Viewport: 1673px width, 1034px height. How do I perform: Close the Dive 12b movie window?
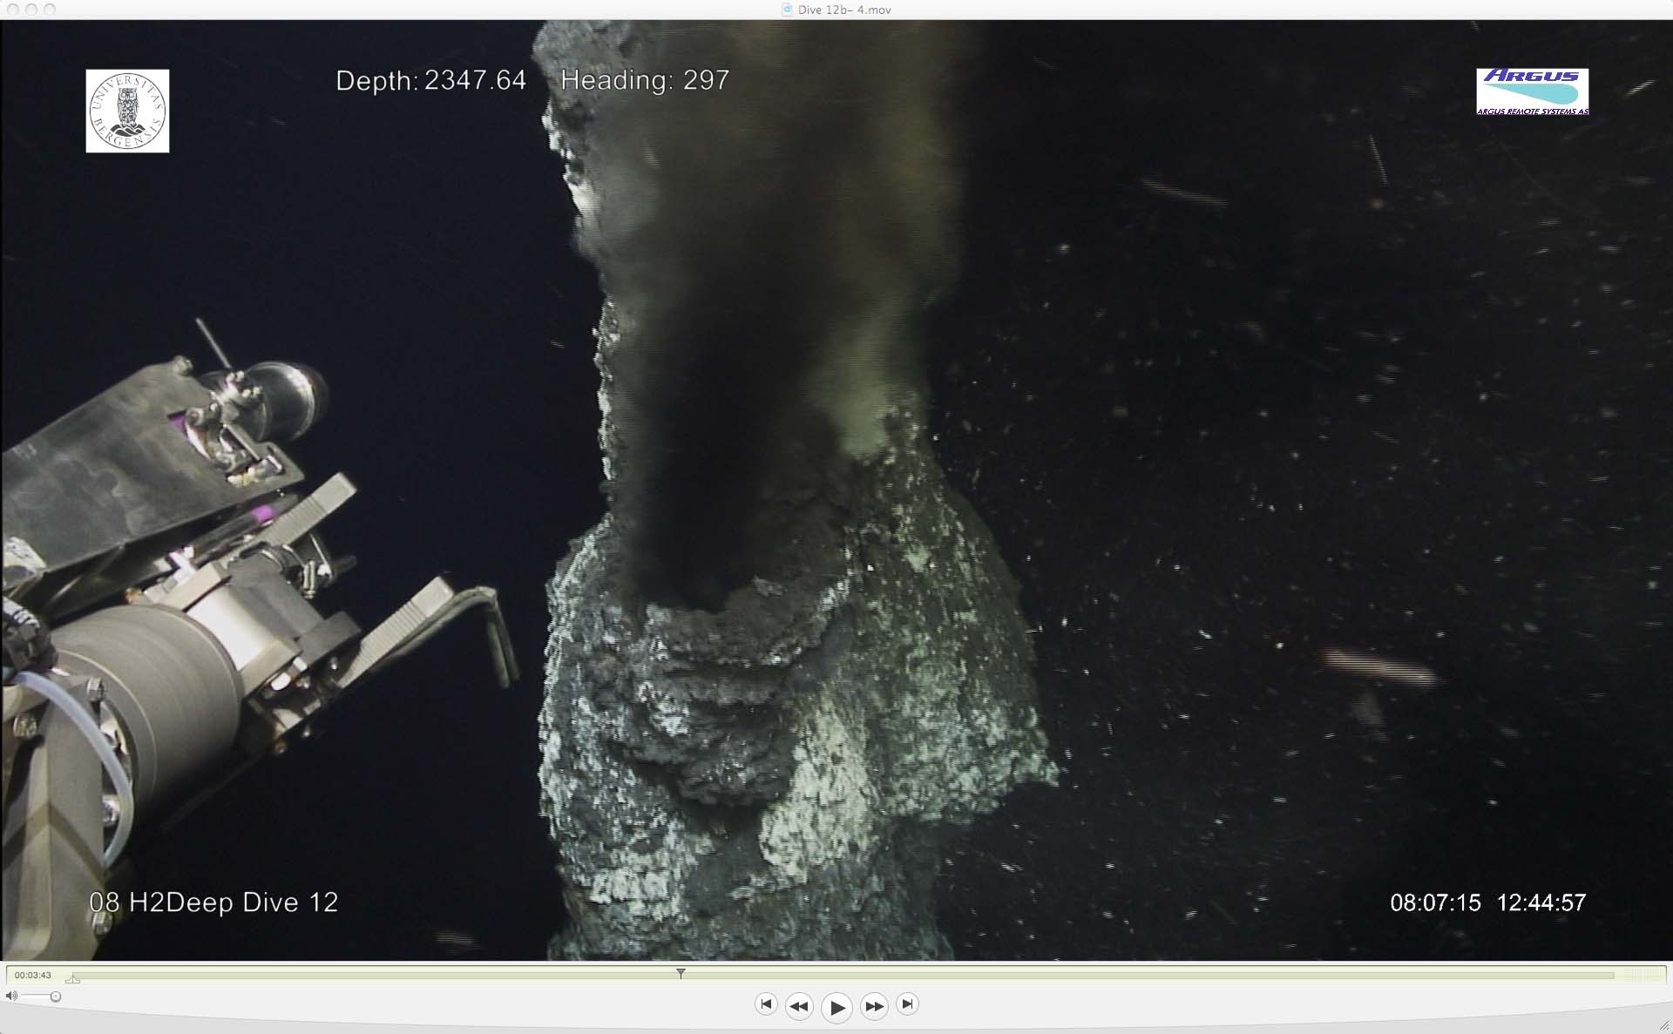tap(12, 10)
